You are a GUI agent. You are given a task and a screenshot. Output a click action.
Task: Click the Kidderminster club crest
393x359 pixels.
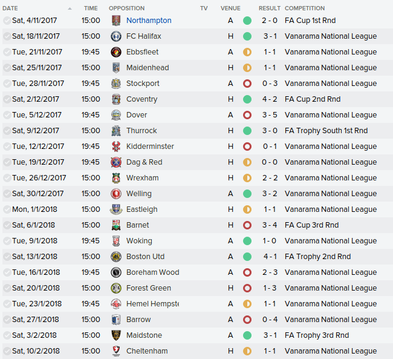(x=116, y=147)
